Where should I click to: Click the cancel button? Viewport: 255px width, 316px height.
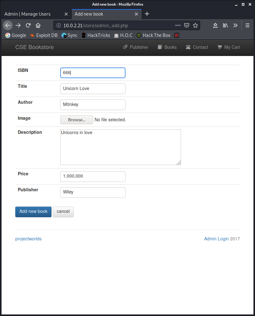click(x=63, y=212)
